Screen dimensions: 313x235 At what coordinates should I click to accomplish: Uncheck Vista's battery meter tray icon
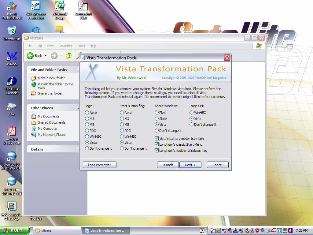click(157, 139)
